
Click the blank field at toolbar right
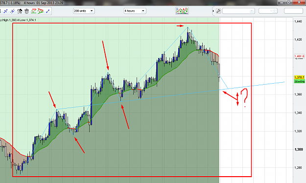[293, 11]
